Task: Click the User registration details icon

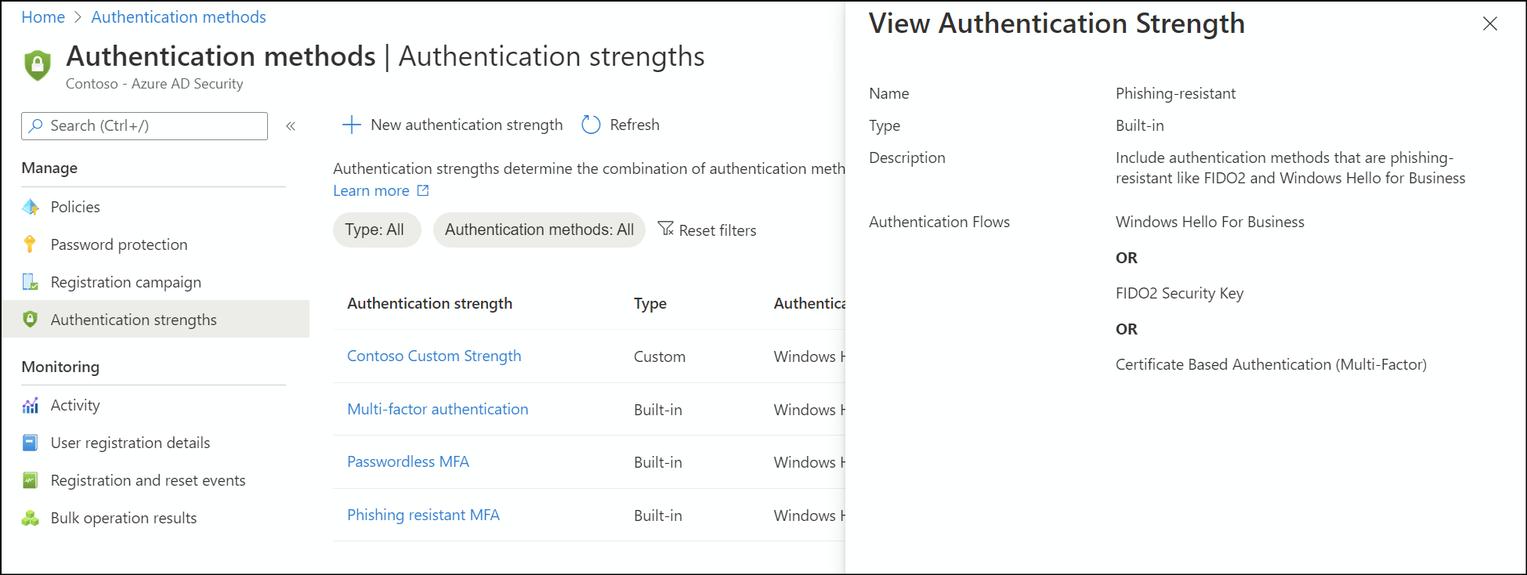Action: coord(31,443)
